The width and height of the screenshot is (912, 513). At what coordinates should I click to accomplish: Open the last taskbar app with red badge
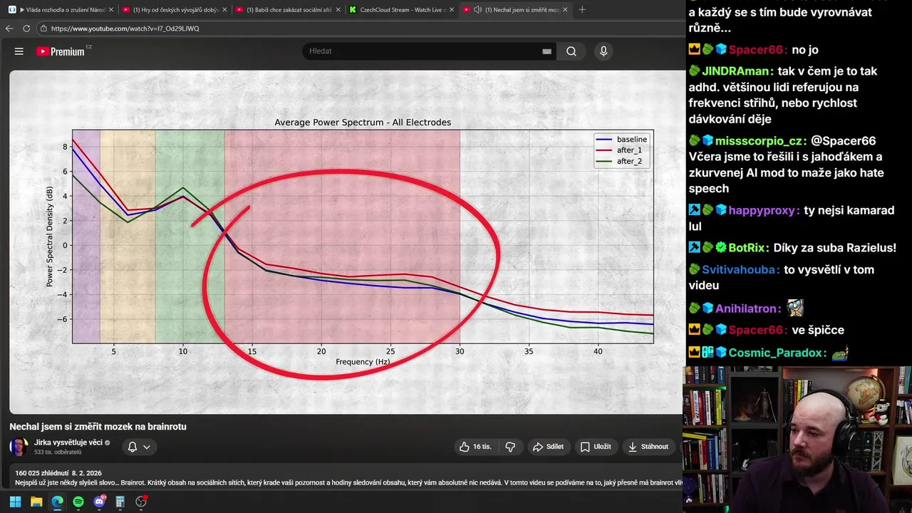141,502
